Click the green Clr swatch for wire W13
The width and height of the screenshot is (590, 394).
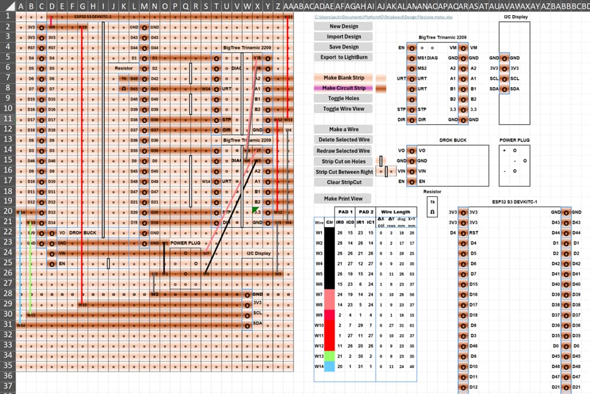click(330, 356)
